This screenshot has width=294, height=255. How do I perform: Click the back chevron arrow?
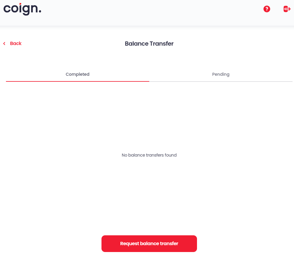point(4,43)
